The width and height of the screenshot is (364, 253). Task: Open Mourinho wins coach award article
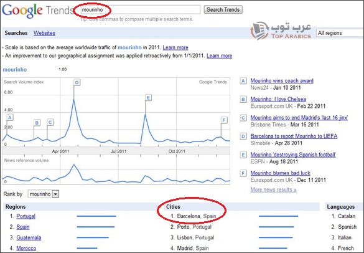pyautogui.click(x=282, y=80)
